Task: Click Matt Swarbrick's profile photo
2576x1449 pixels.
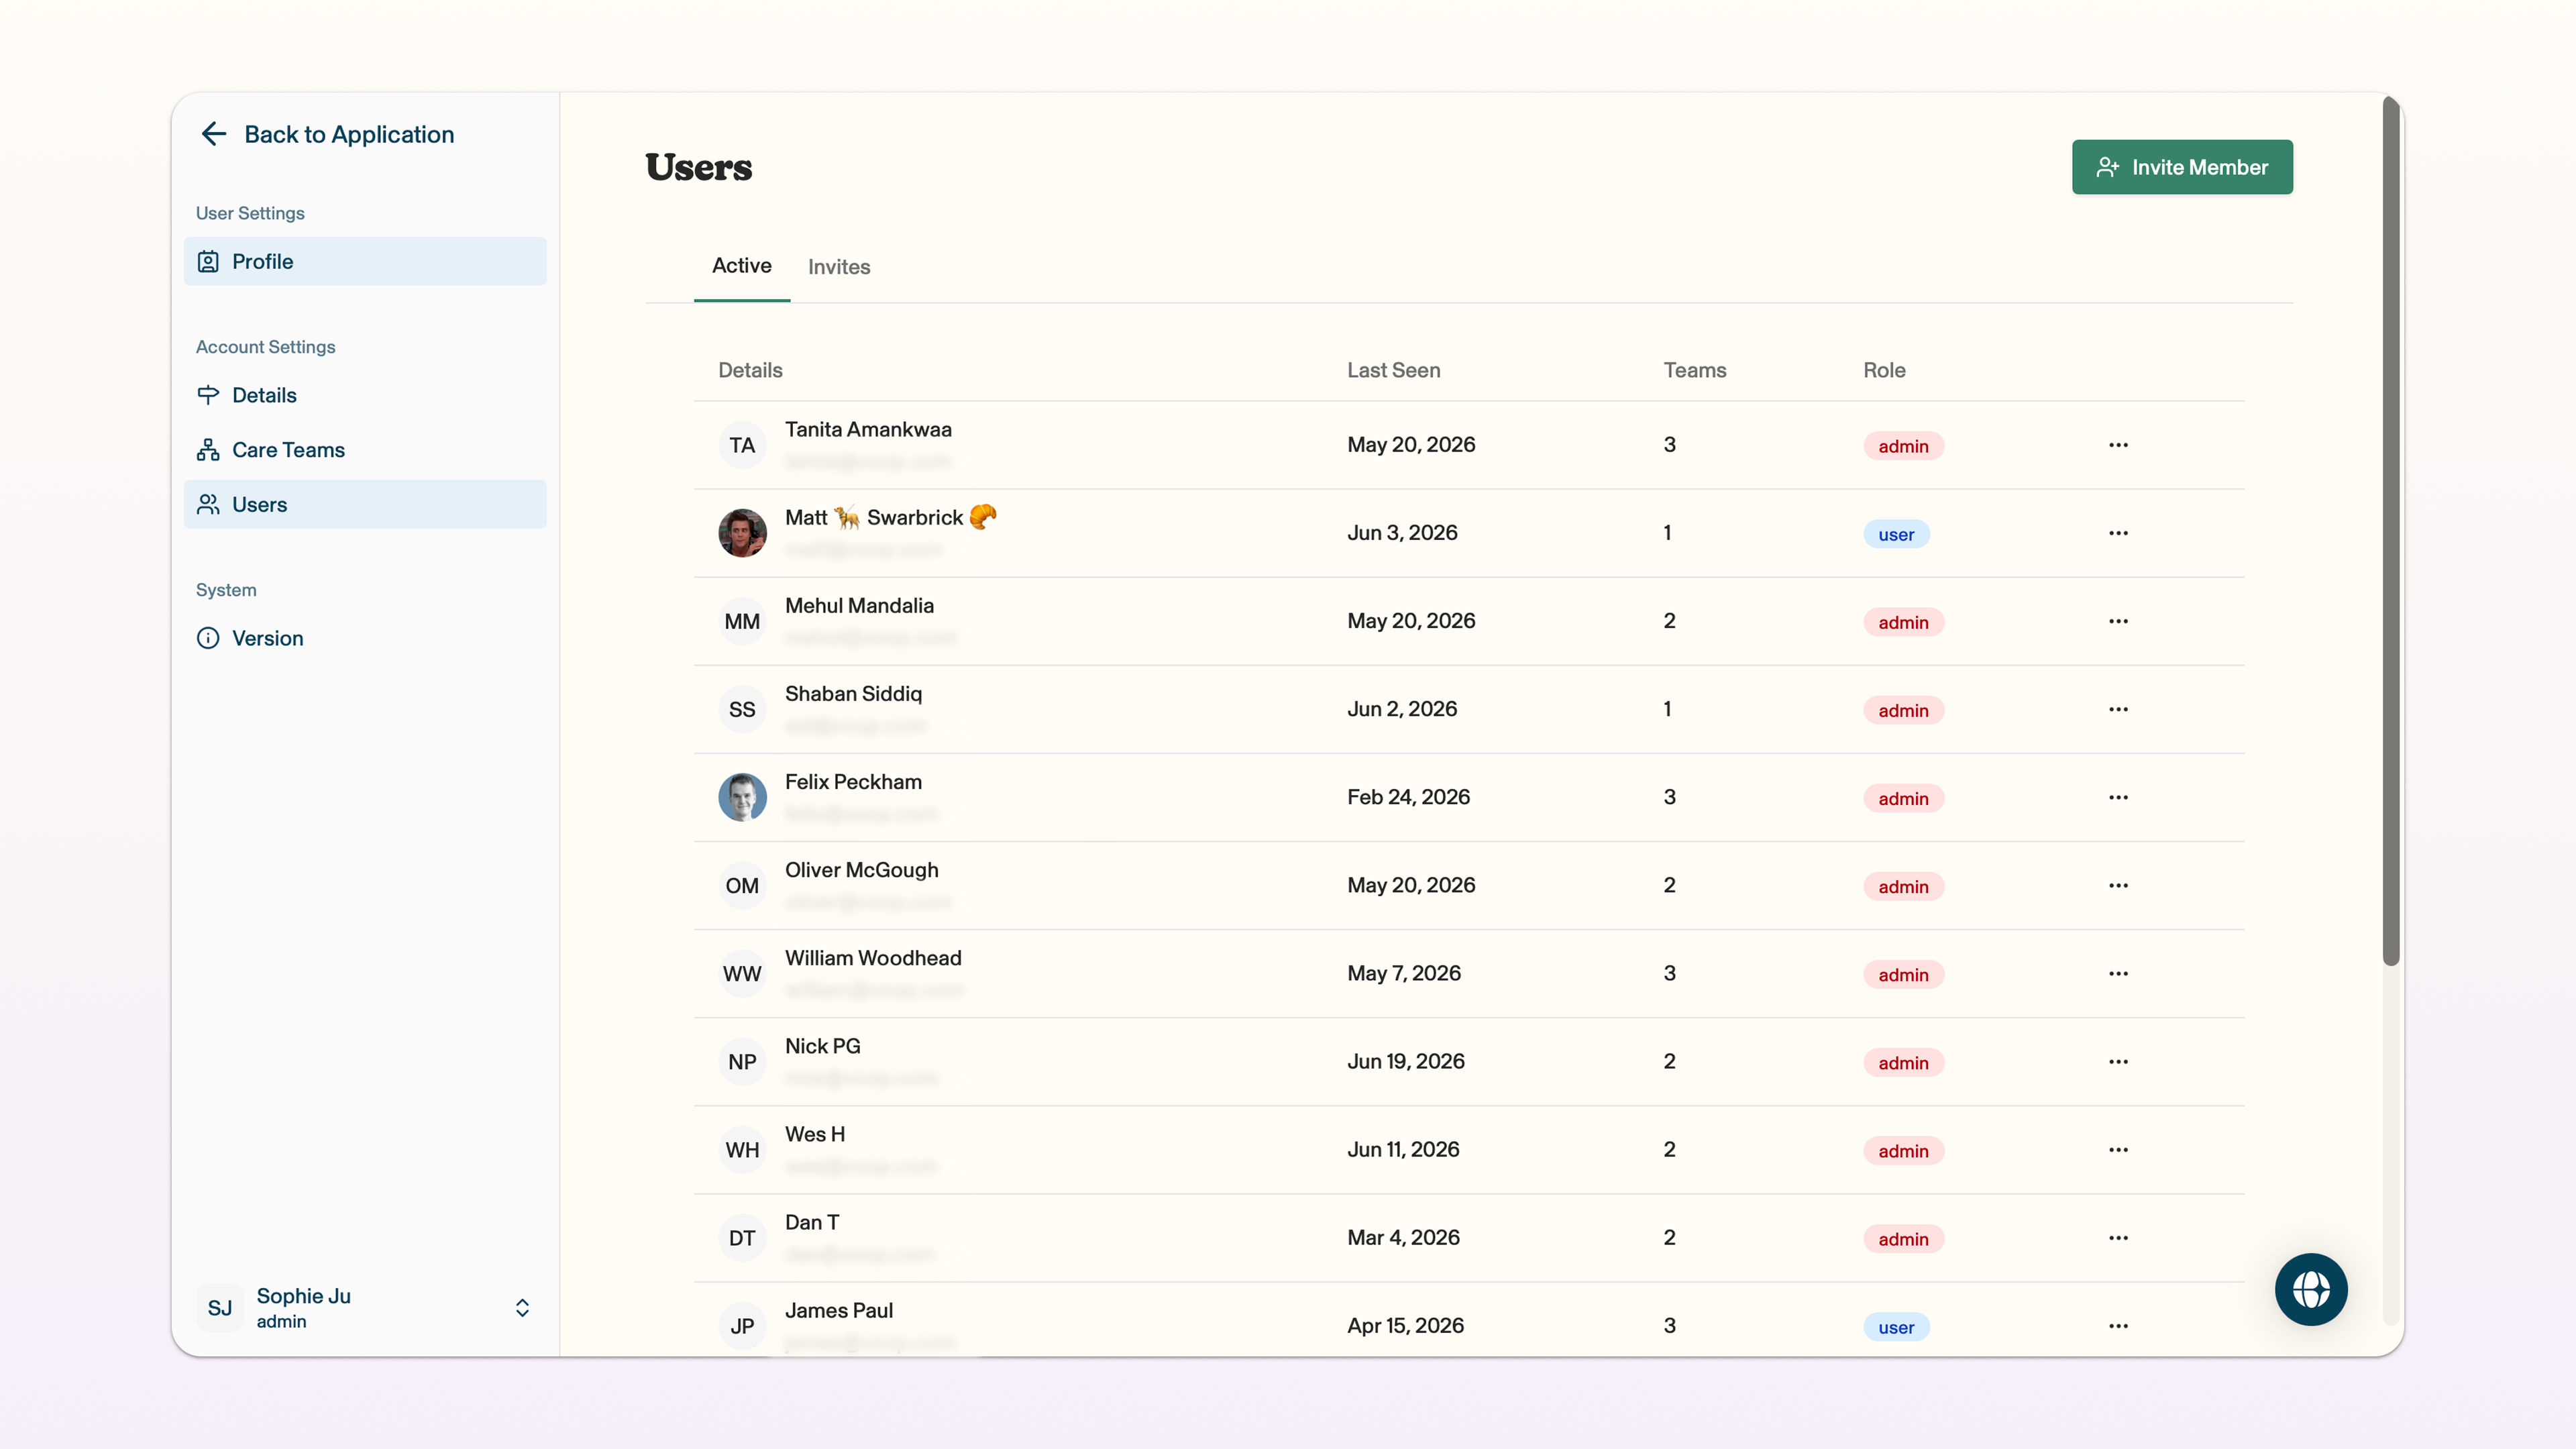Action: pos(742,533)
